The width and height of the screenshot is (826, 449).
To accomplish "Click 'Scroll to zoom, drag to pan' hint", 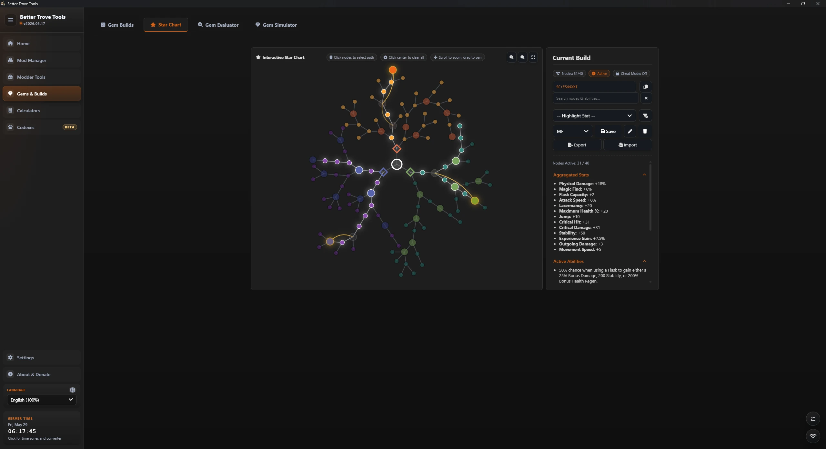I will tap(458, 57).
